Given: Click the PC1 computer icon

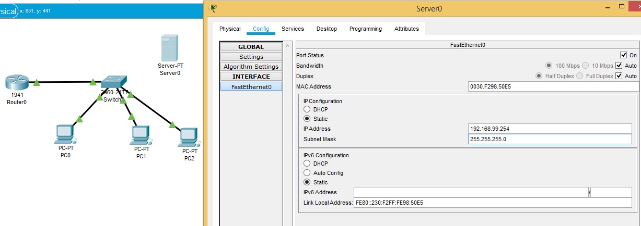Looking at the screenshot, I should click(141, 134).
